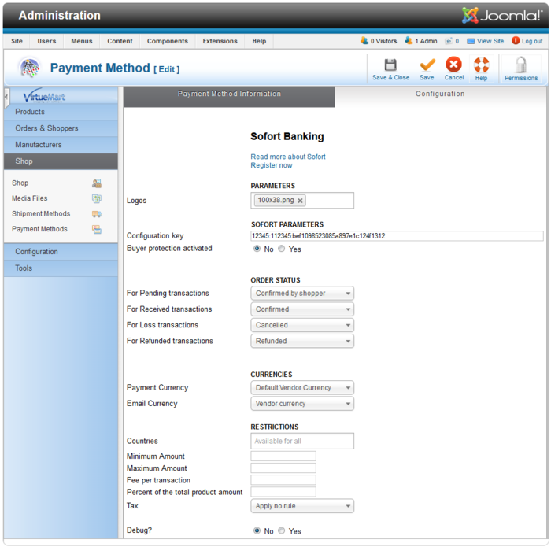Switch to the Configuration tab
The width and height of the screenshot is (551, 547).
pyautogui.click(x=440, y=97)
